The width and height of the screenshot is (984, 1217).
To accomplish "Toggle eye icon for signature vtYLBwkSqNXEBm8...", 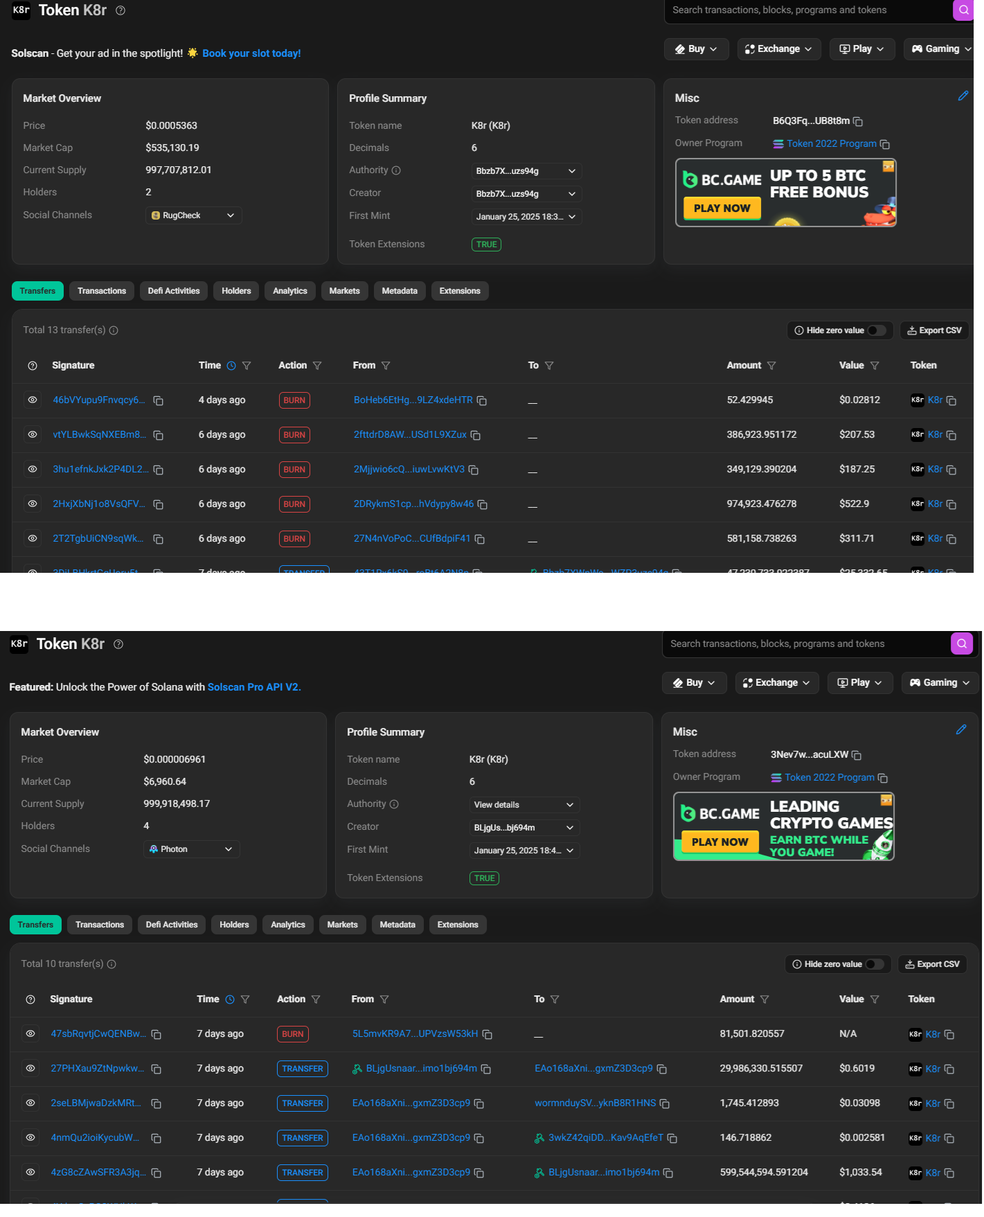I will [33, 434].
